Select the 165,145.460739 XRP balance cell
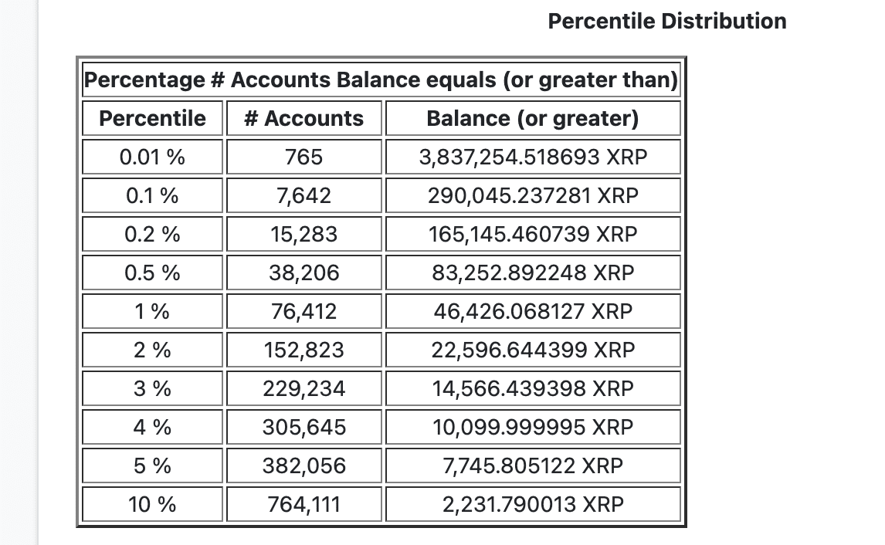This screenshot has width=885, height=545. [533, 235]
